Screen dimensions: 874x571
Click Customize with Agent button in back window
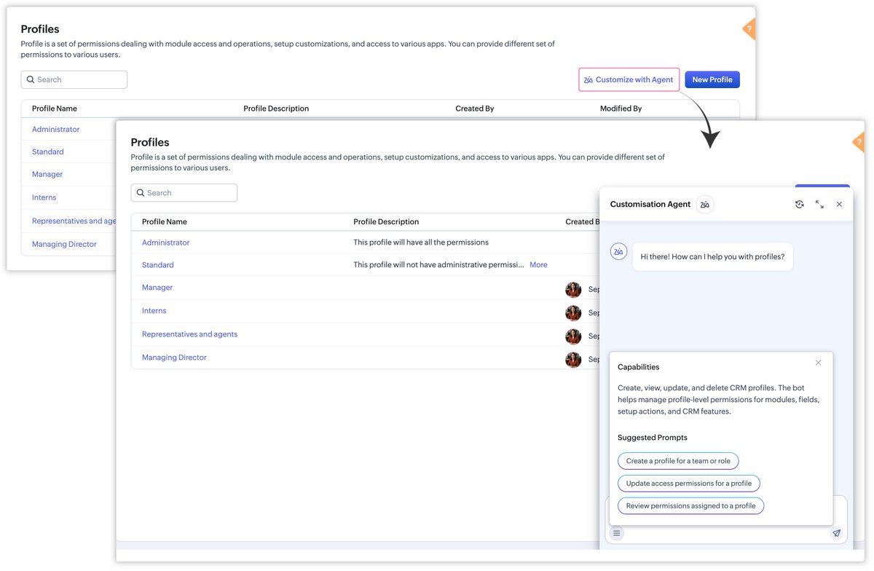[x=629, y=79]
